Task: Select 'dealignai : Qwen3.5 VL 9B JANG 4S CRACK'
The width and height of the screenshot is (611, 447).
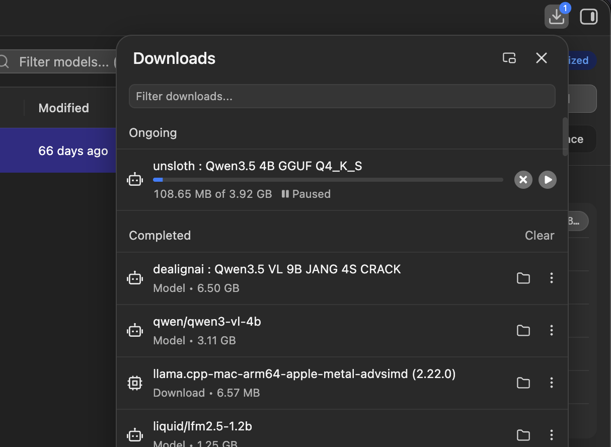Action: [x=277, y=269]
